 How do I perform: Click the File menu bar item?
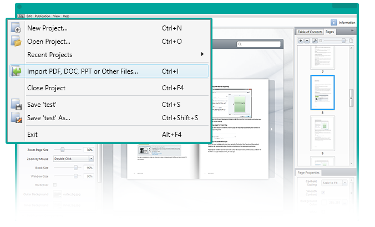pyautogui.click(x=21, y=16)
